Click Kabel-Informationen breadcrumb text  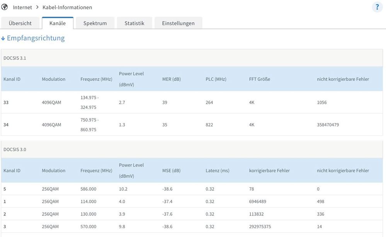pos(67,7)
